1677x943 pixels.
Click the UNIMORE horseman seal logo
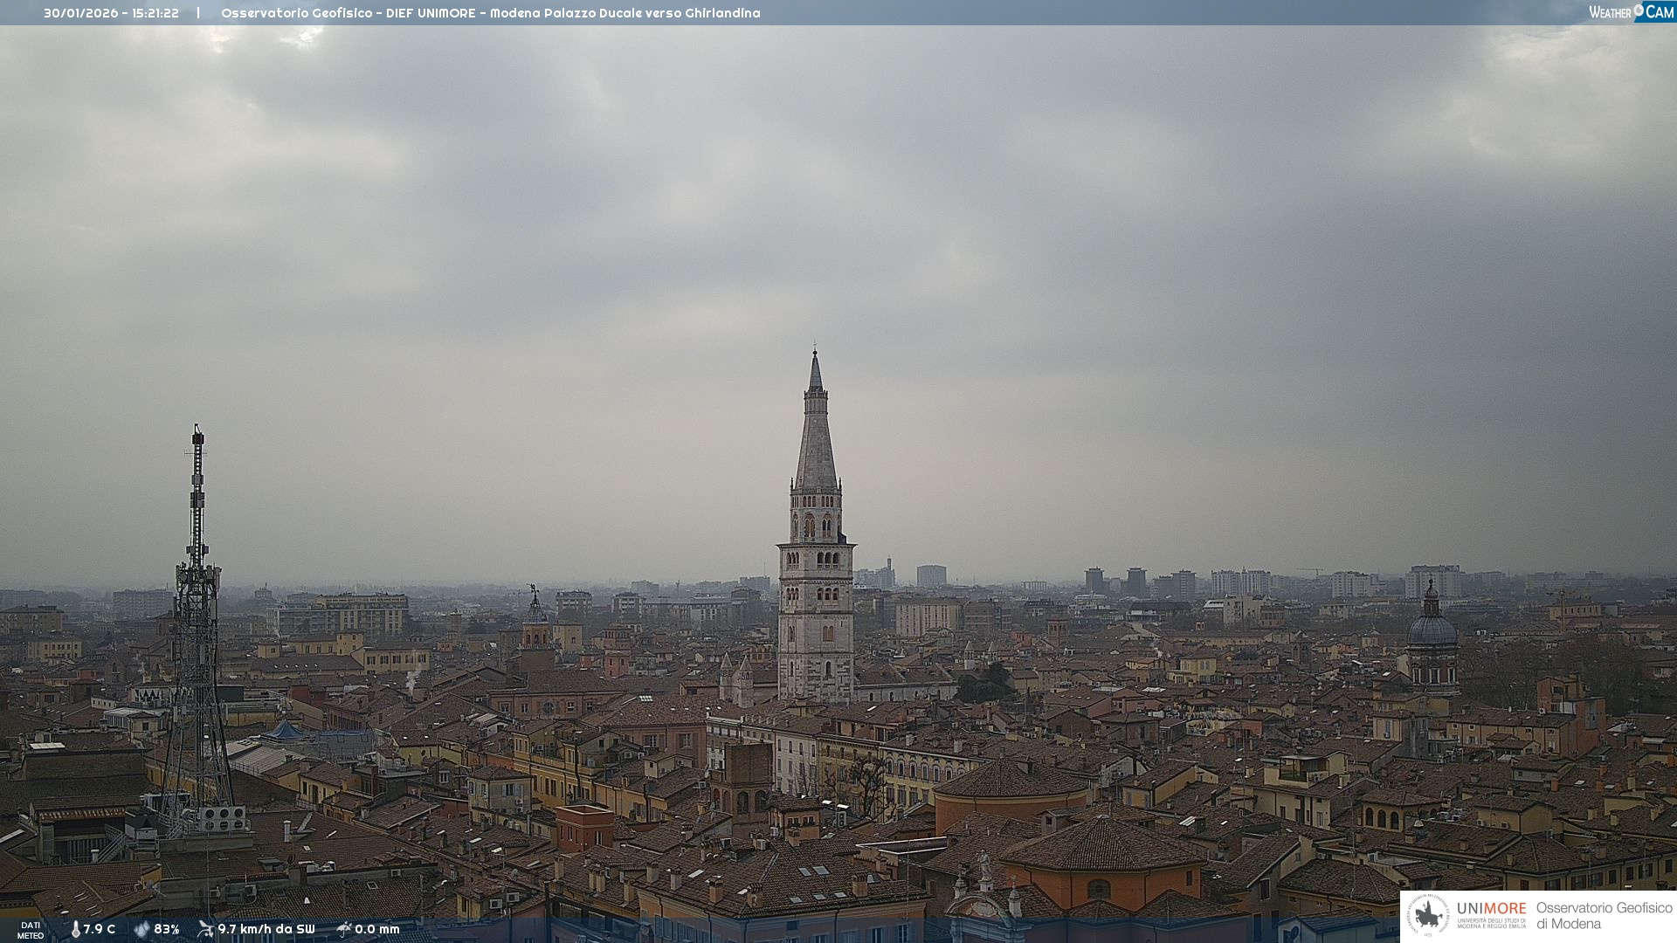tap(1428, 916)
